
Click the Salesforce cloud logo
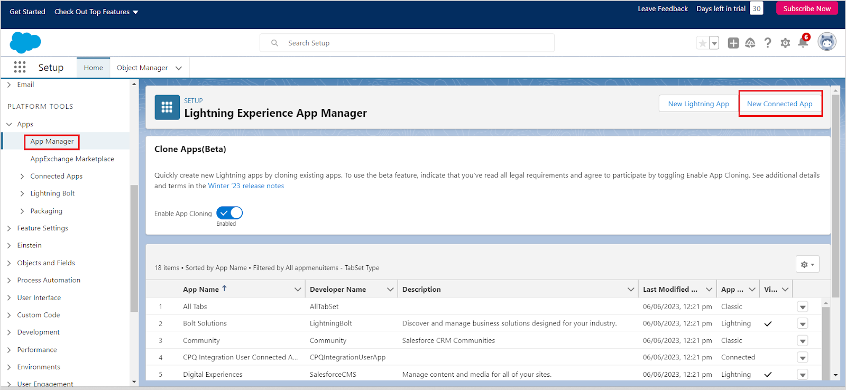point(25,42)
